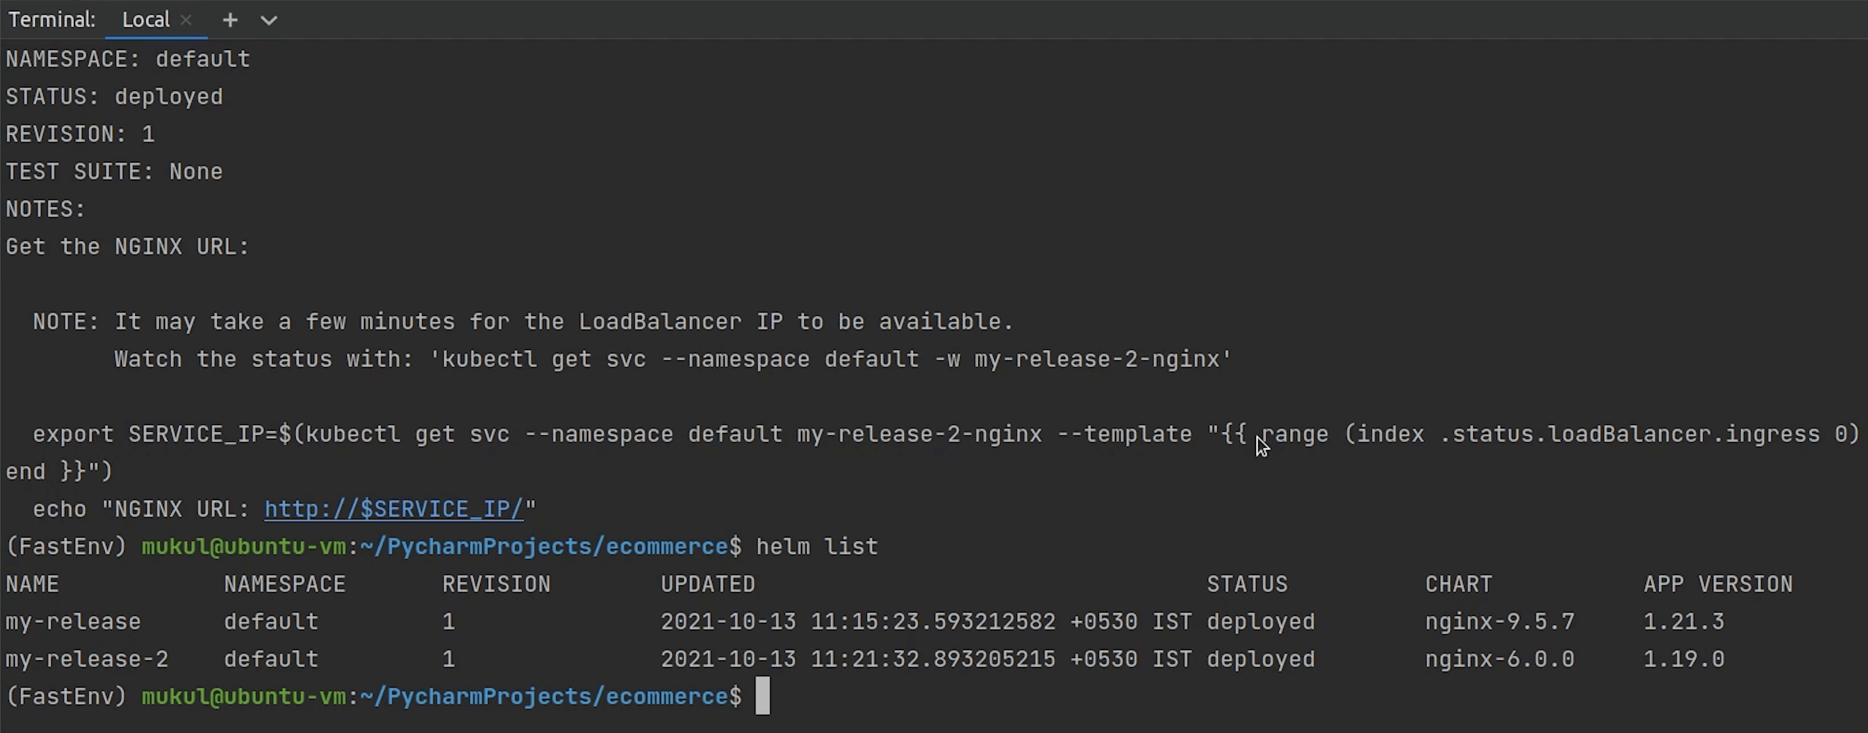Click the my-release-2 name in helm list
1868x733 pixels.
pyautogui.click(x=87, y=659)
